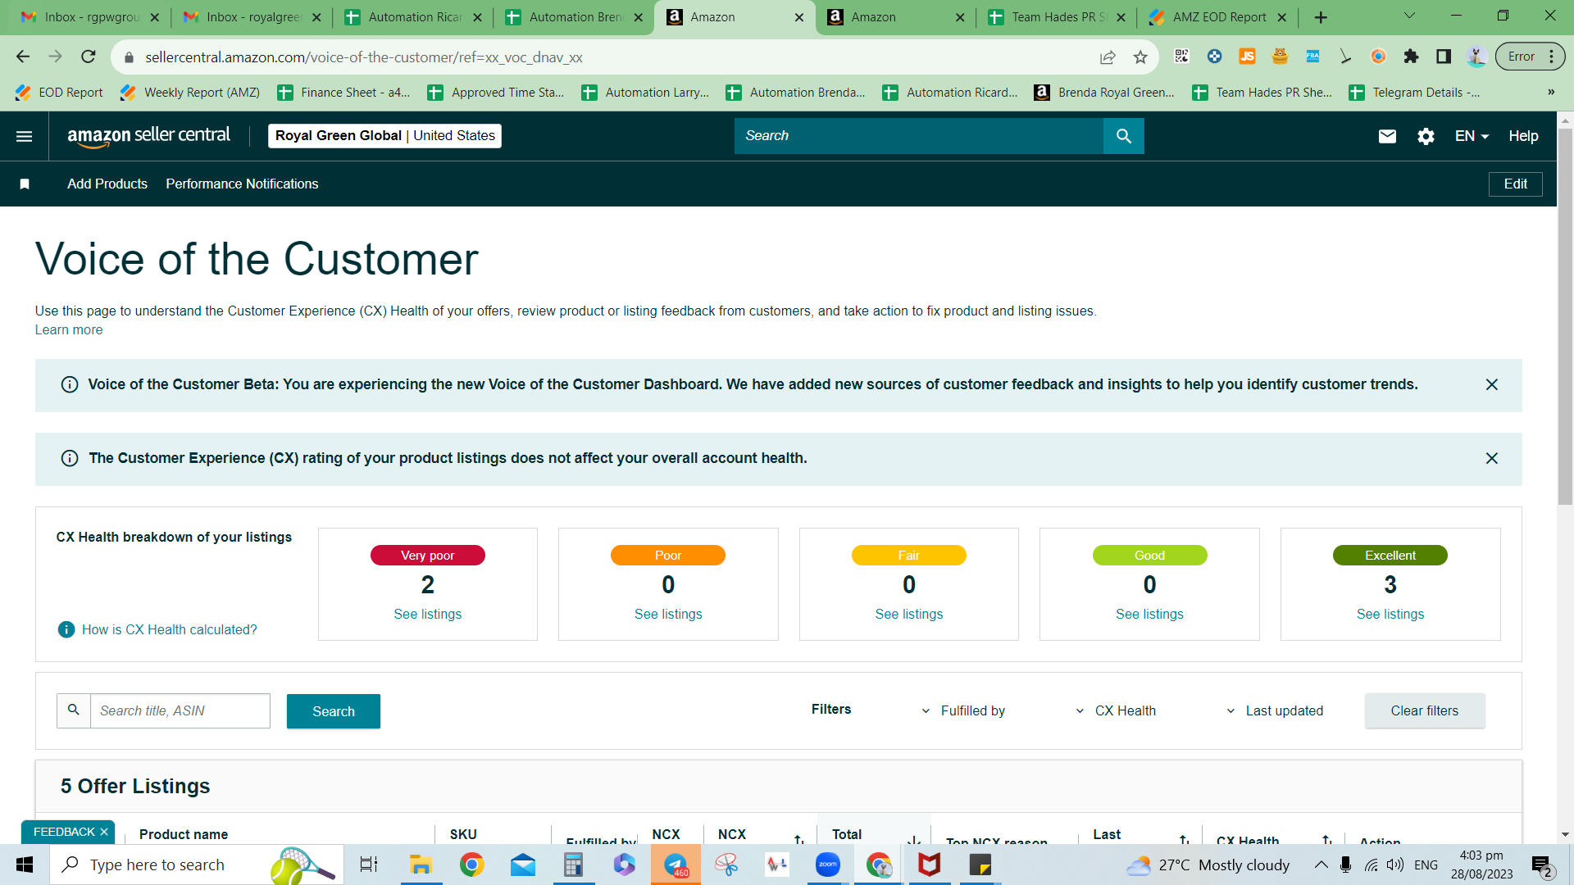Expand the browser tab search dropdown
The height and width of the screenshot is (885, 1574).
coord(1409,16)
